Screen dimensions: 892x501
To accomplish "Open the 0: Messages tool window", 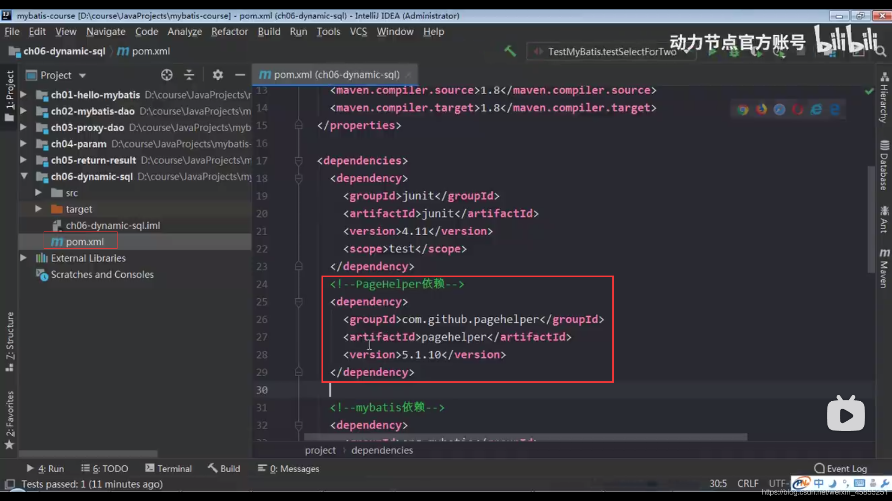I will [289, 469].
